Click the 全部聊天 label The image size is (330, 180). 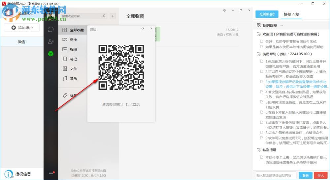(x=25, y=13)
